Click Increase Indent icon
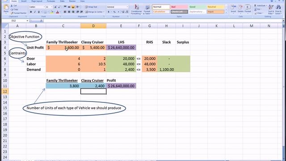 (x=81, y=12)
